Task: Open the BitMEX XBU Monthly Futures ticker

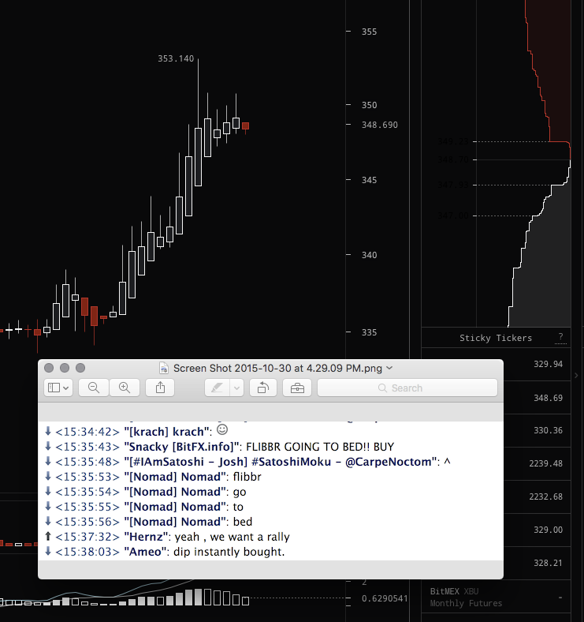Action: pyautogui.click(x=496, y=597)
